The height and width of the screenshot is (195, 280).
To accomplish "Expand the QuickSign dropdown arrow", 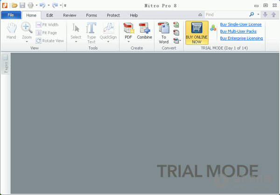I will 108,42.
